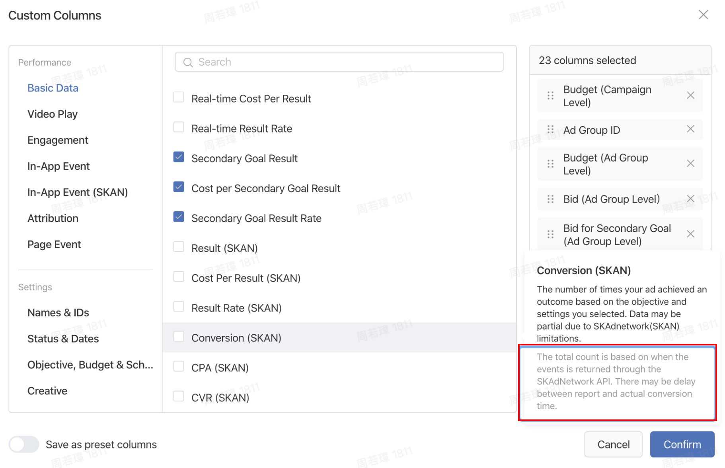Click the CPA (SKAN) label
Screen dimensions: 725x468
[x=220, y=368]
